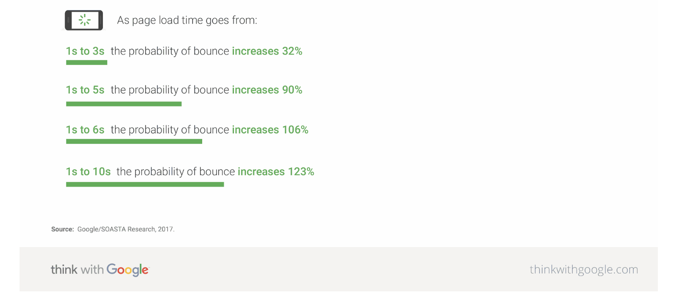This screenshot has height=305, width=680.
Task: Click the "increases 90%" text
Action: (267, 90)
